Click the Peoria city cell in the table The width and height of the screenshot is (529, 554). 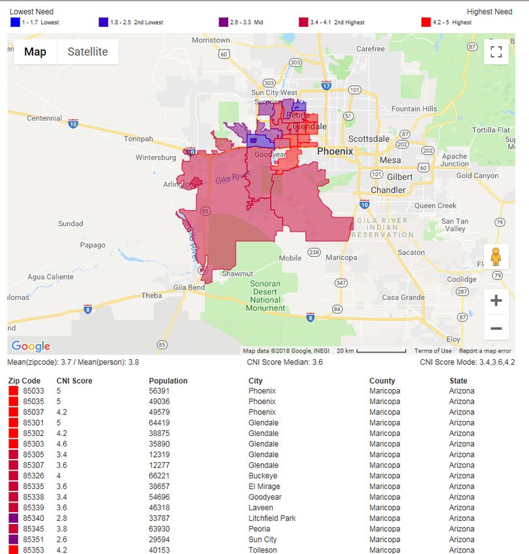[x=259, y=529]
